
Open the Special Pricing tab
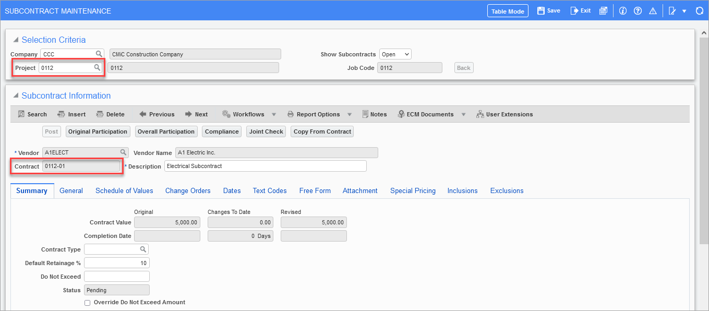point(413,190)
